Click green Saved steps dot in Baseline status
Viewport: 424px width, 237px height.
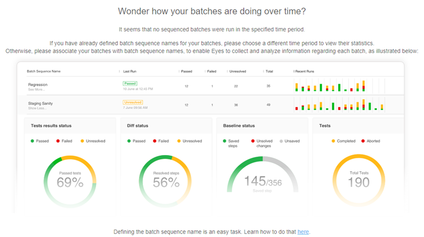(228, 141)
